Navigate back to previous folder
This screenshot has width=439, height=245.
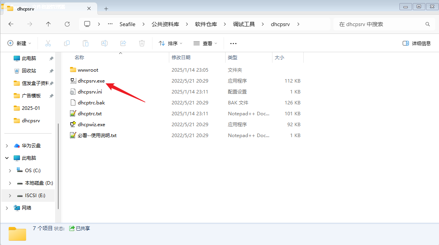[x=11, y=24]
